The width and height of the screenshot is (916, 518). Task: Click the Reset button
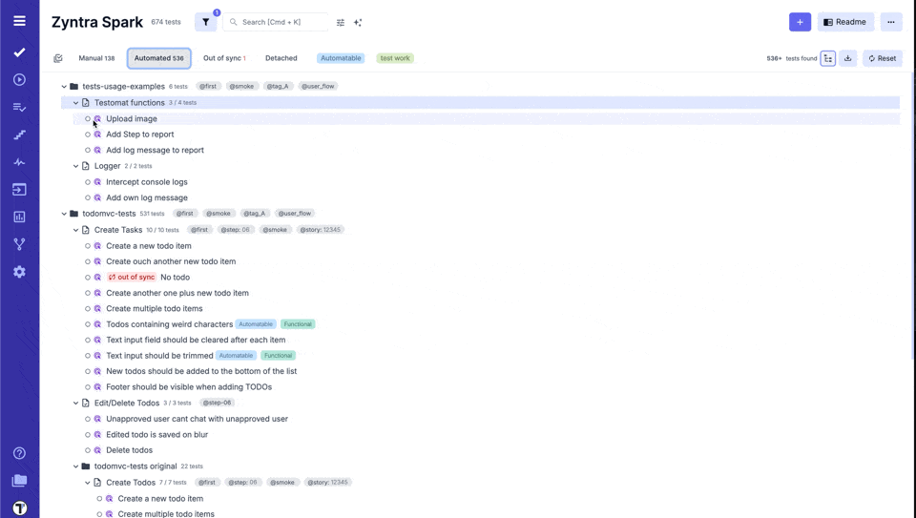pos(883,58)
